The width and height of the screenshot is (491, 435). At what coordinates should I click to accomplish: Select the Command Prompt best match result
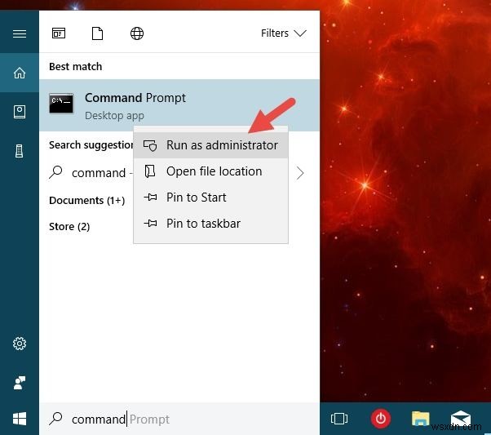pyautogui.click(x=179, y=105)
